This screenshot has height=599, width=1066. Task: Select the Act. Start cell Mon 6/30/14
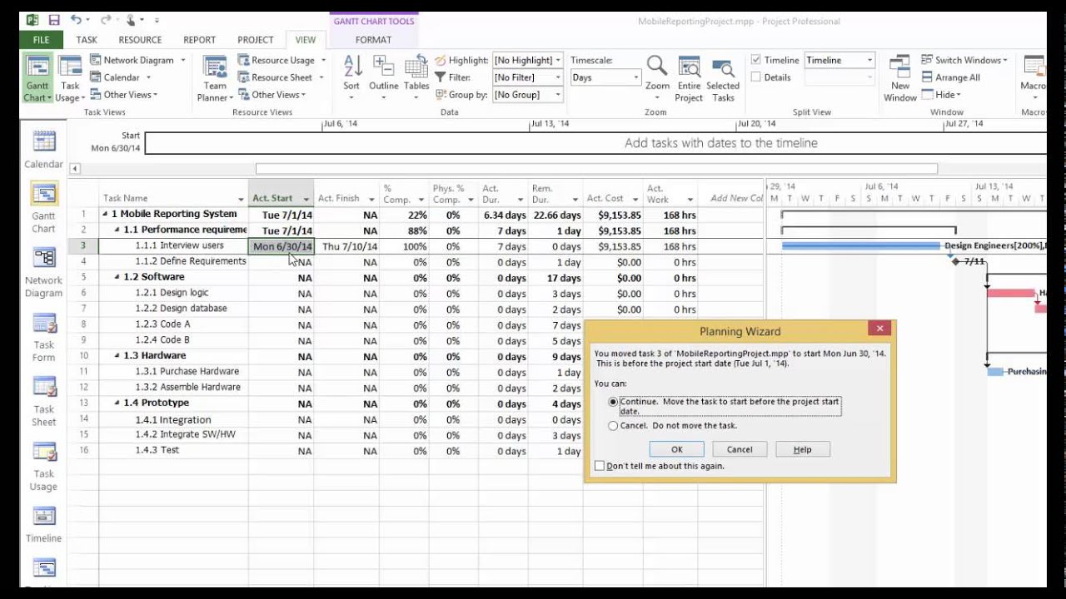click(281, 246)
